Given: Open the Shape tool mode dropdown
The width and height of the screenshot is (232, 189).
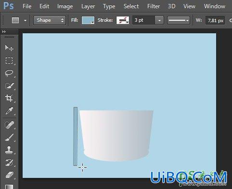Looking at the screenshot, I should point(50,20).
